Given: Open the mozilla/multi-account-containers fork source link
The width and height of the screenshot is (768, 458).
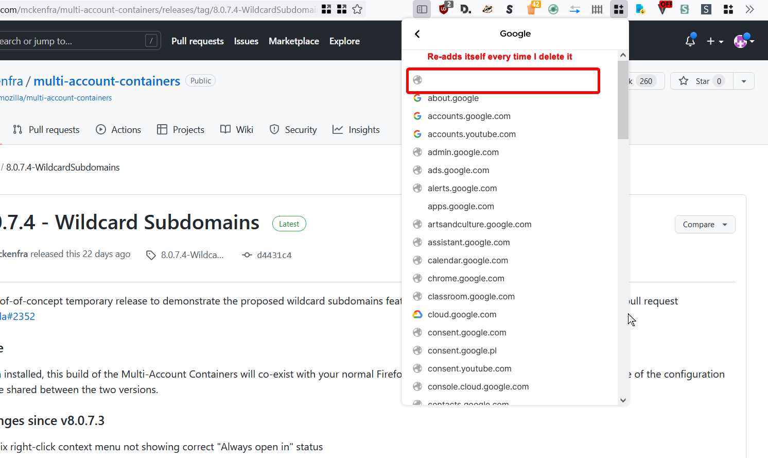Looking at the screenshot, I should click(x=56, y=98).
